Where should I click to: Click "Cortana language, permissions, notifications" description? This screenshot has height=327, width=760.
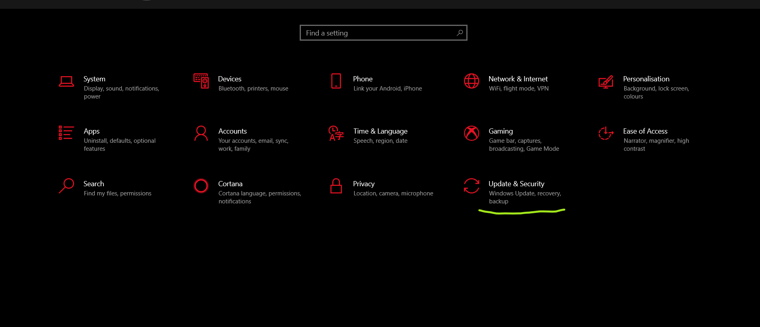coord(260,197)
